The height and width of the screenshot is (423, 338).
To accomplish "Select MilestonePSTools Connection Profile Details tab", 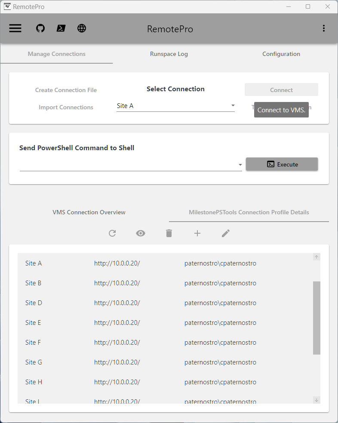I will click(x=249, y=212).
